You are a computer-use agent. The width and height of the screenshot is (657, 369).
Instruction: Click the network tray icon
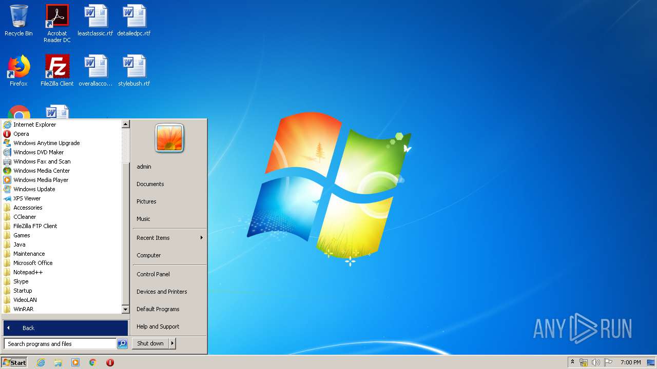584,362
